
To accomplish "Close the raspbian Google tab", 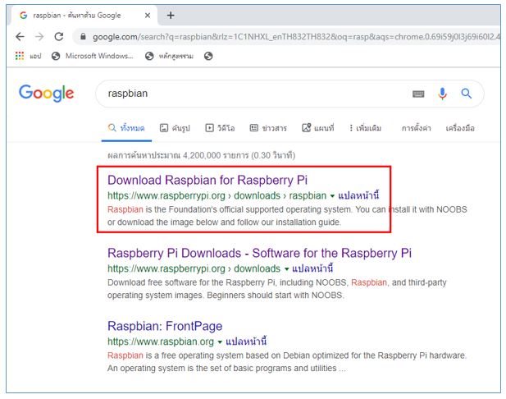I will click(148, 15).
